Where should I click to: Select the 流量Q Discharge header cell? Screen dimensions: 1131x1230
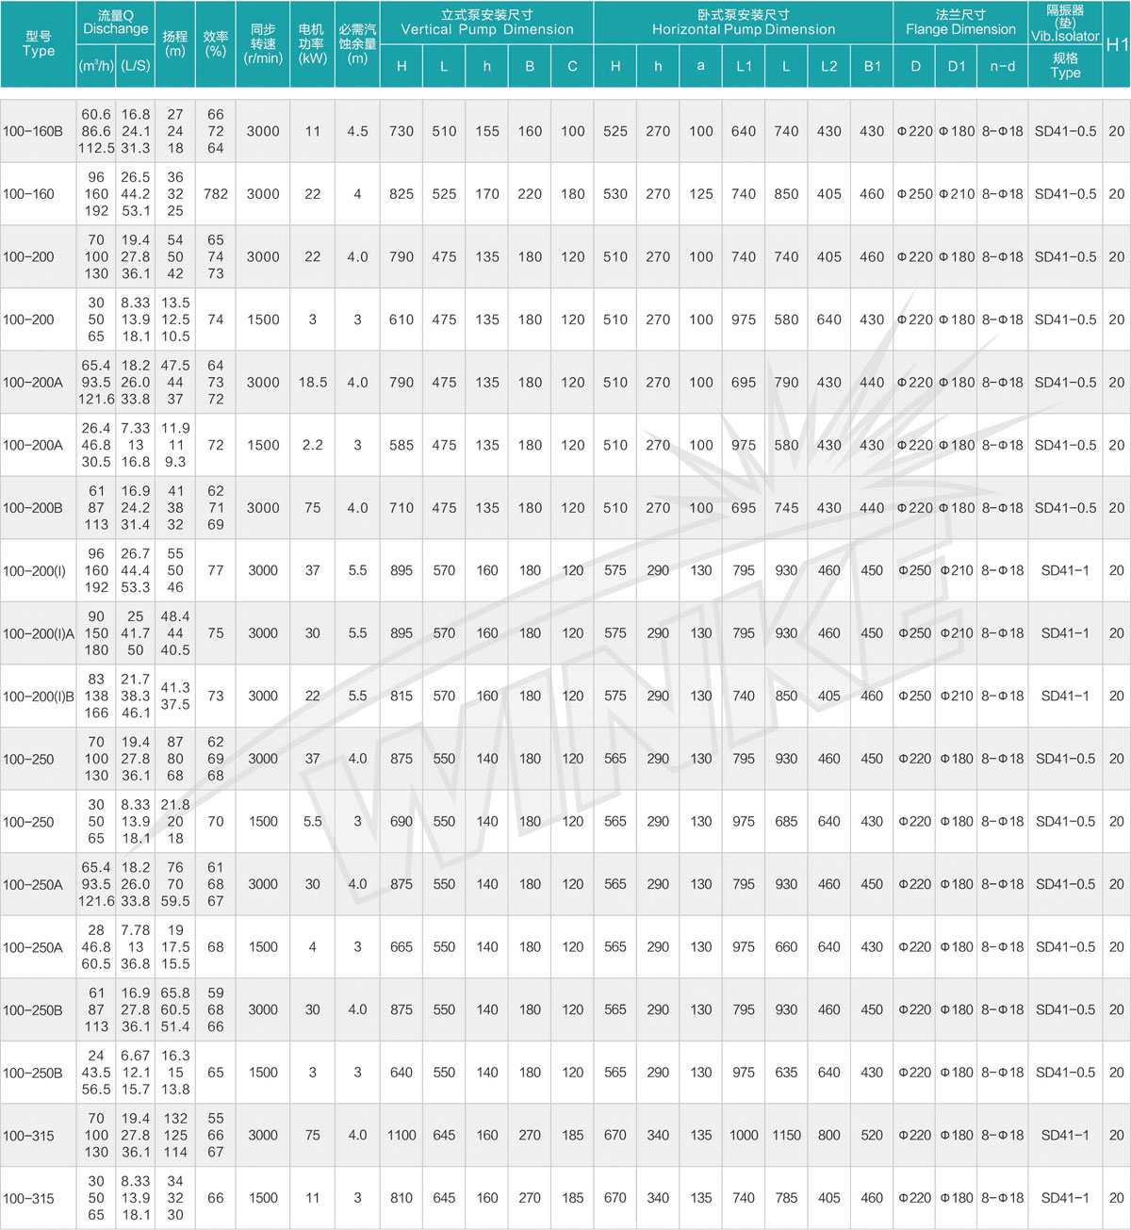115,22
